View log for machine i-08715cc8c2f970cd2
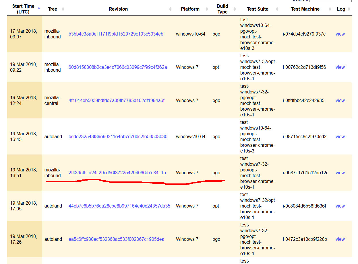Screen dimensions: 358x264 click(x=340, y=136)
